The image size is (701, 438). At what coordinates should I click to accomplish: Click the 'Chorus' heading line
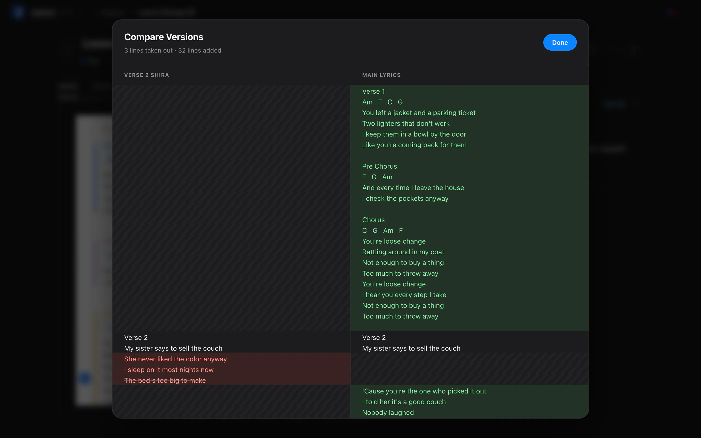point(374,220)
